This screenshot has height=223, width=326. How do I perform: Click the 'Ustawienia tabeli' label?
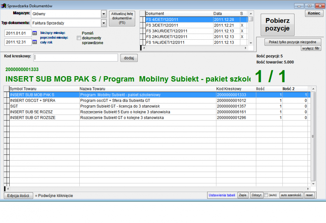[222, 195]
